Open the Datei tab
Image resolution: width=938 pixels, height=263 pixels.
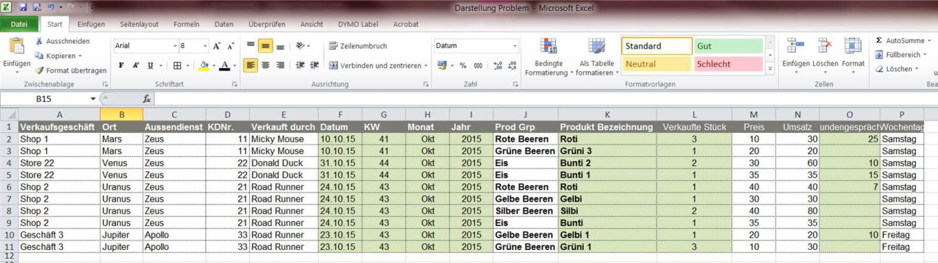(x=19, y=24)
